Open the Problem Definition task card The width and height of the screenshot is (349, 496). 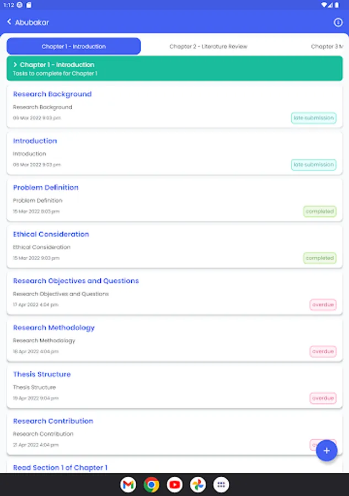[x=175, y=200]
